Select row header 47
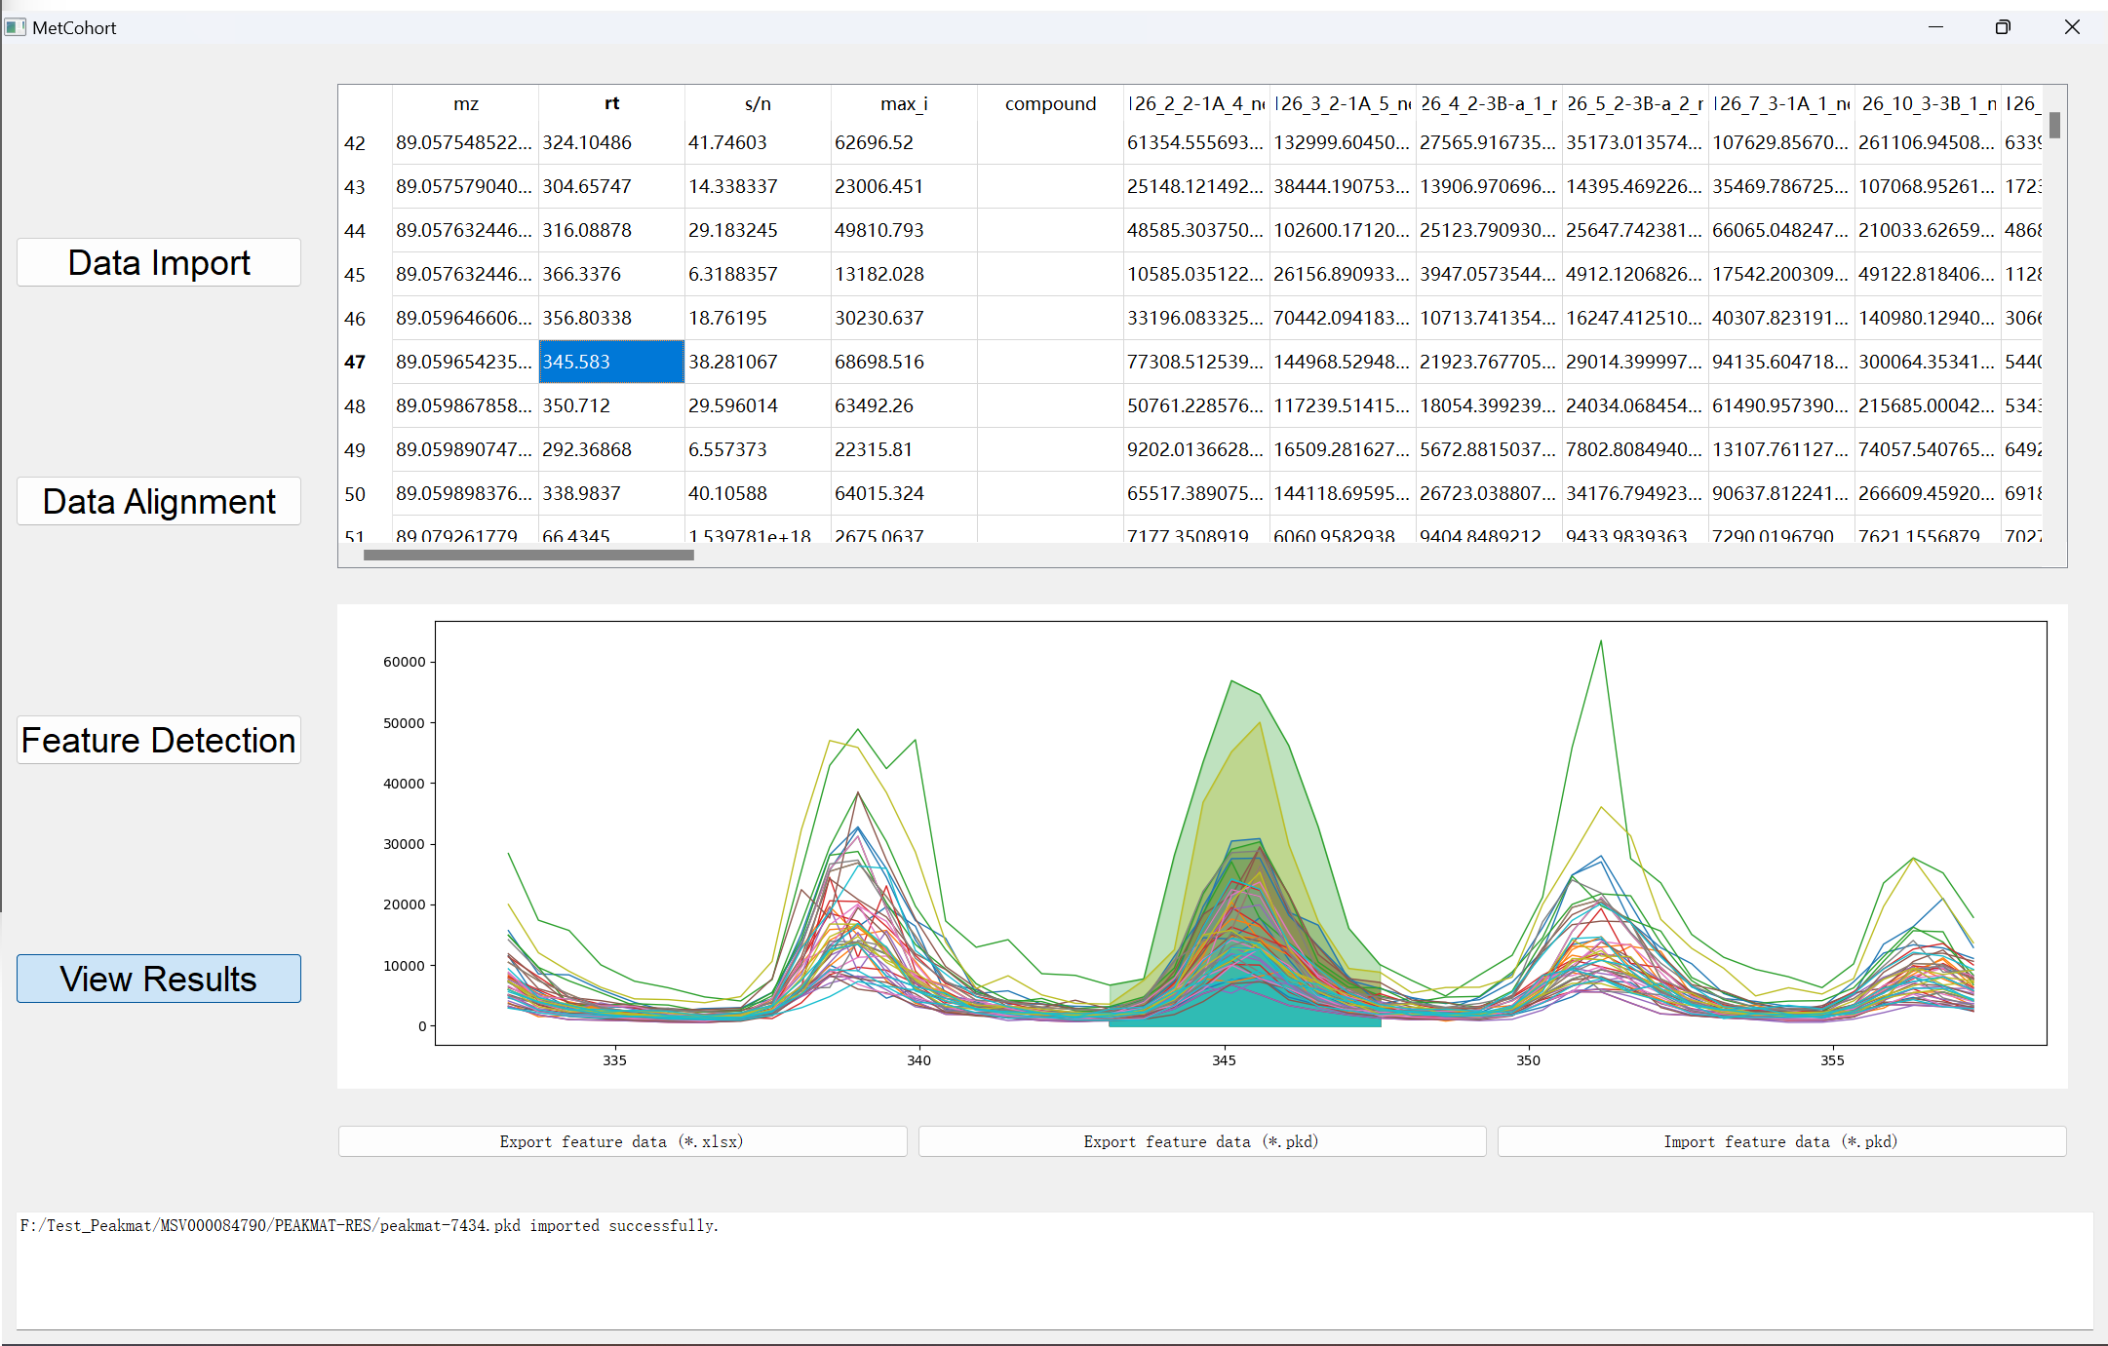The width and height of the screenshot is (2108, 1346). pyautogui.click(x=355, y=363)
